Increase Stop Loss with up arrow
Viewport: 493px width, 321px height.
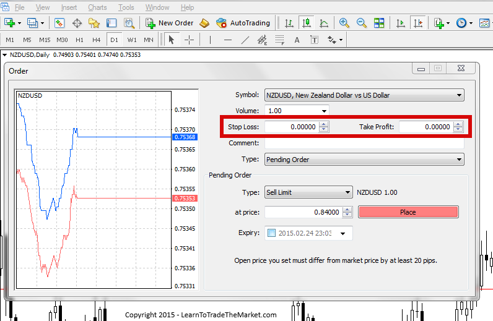323,124
